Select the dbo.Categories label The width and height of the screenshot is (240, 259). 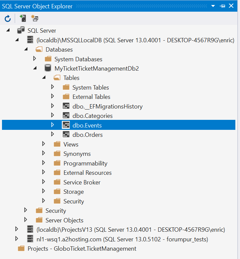[92, 116]
